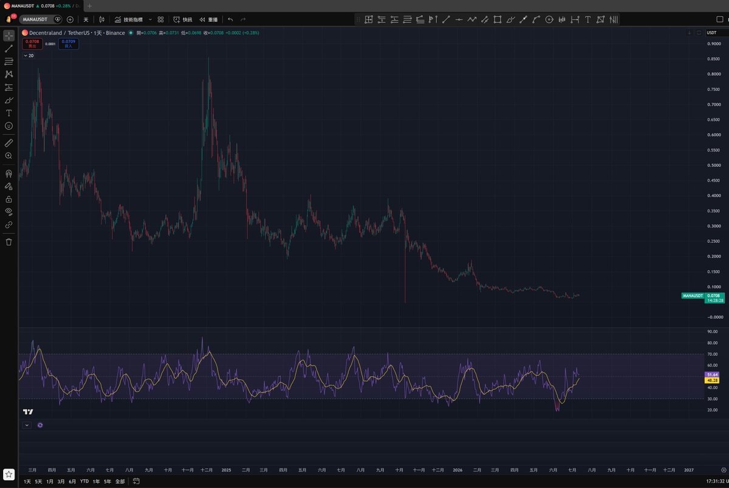Click the TradingView TV logo
This screenshot has width=729, height=488.
(27, 412)
